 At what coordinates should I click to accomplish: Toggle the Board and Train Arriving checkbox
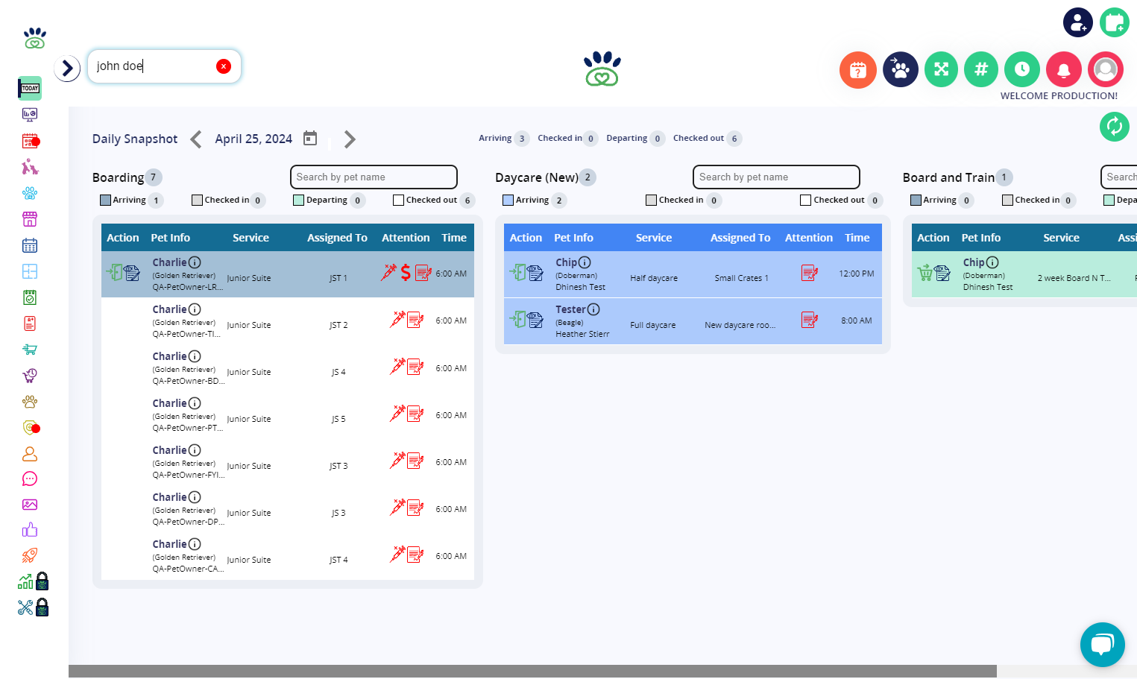click(916, 200)
